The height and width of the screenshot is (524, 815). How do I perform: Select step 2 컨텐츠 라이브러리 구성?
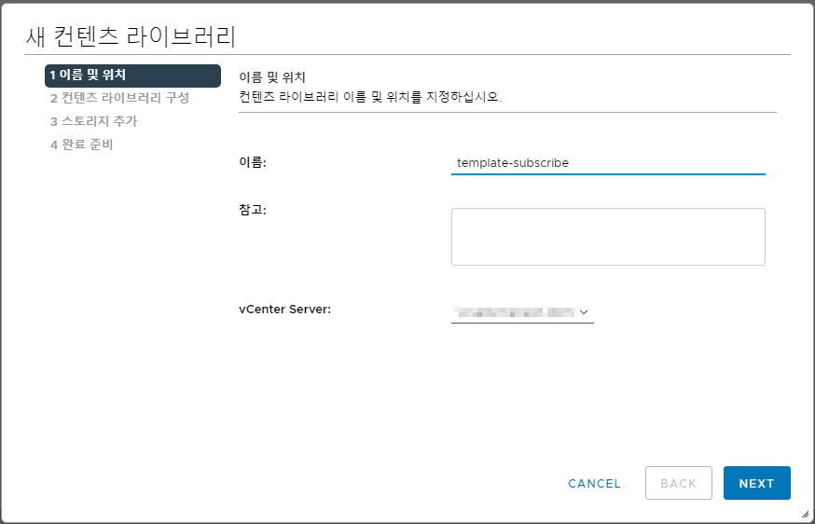click(x=119, y=98)
